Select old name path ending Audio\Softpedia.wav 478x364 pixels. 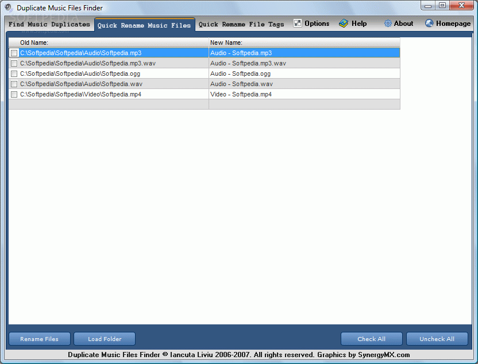[82, 84]
